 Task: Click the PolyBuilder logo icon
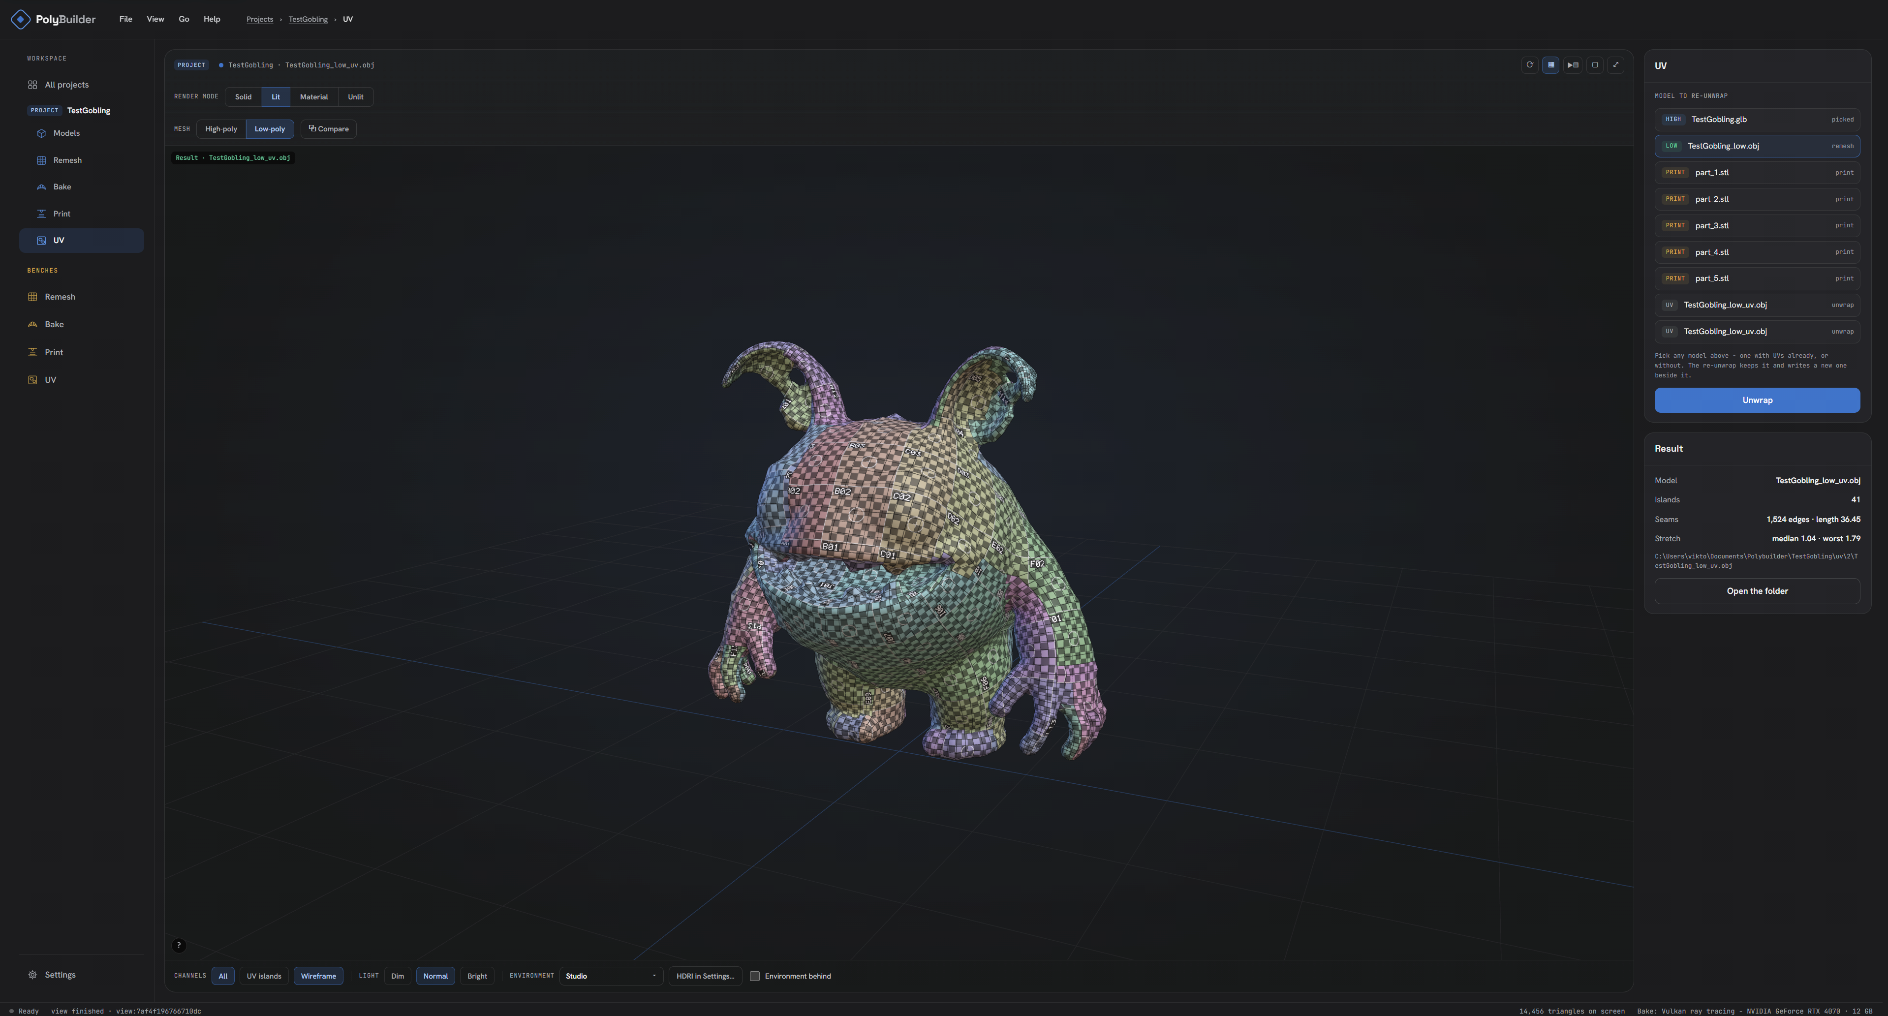[21, 19]
